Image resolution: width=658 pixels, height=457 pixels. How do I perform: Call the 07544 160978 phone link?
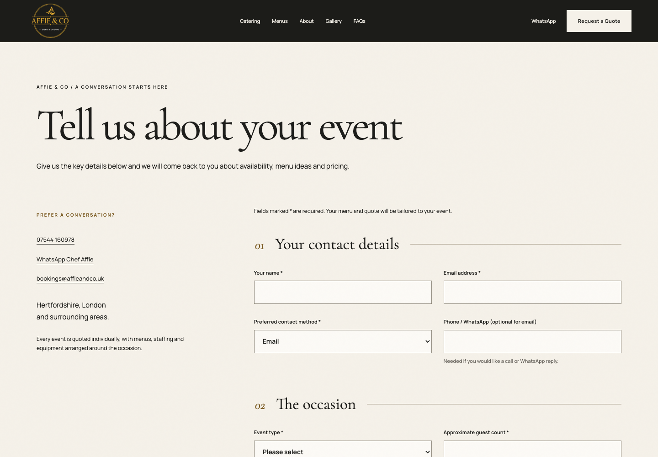coord(55,240)
